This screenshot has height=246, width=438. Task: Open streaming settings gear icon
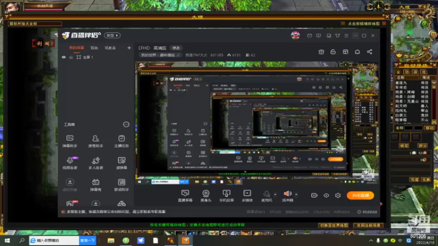(x=338, y=195)
